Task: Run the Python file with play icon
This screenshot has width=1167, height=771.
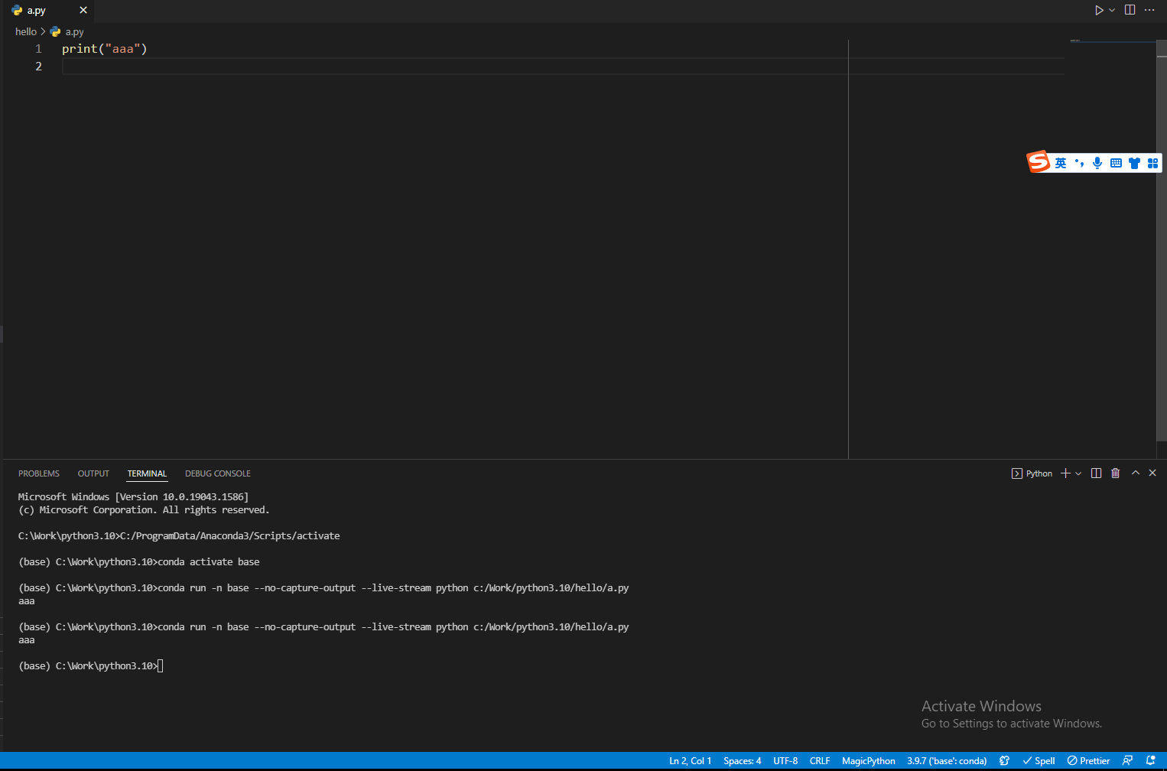Action: click(x=1099, y=10)
